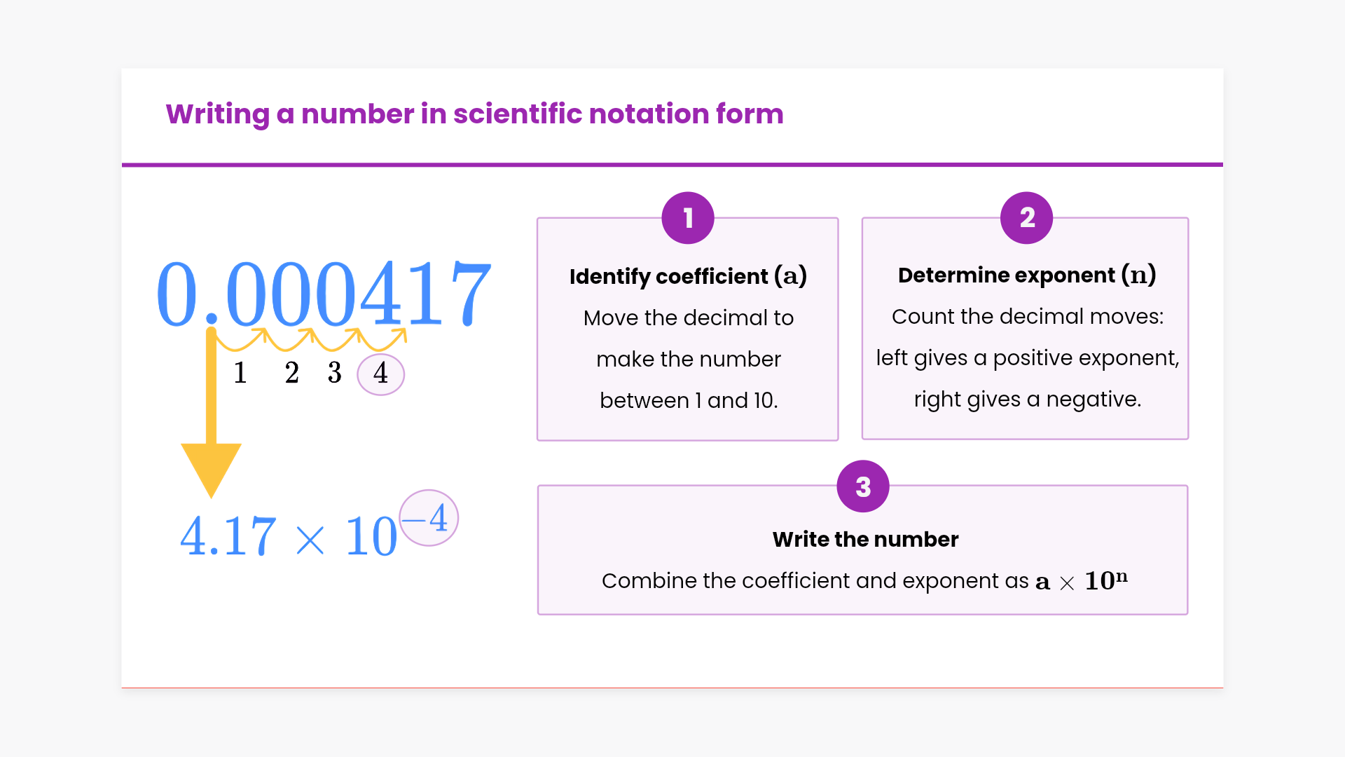This screenshot has height=757, width=1345.
Task: Click the purple step 2 circle badge
Action: (1026, 218)
